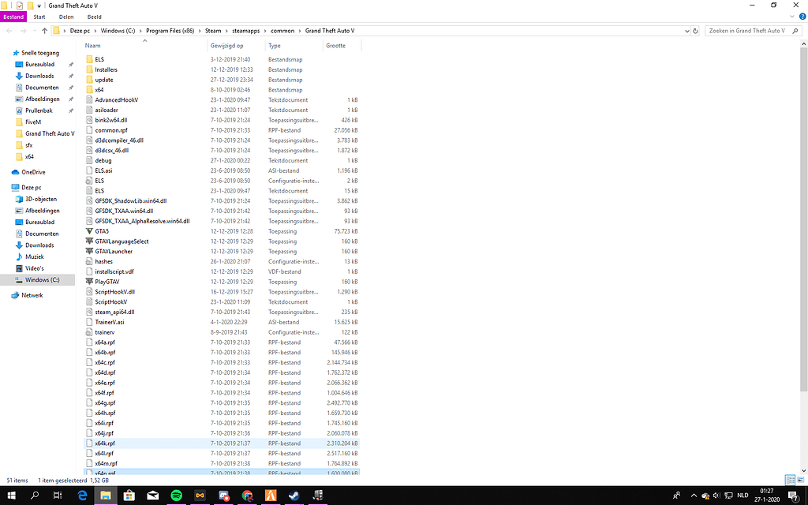Viewport: 808px width, 505px height.
Task: Open OneDrive in navigation pane
Action: pos(33,172)
